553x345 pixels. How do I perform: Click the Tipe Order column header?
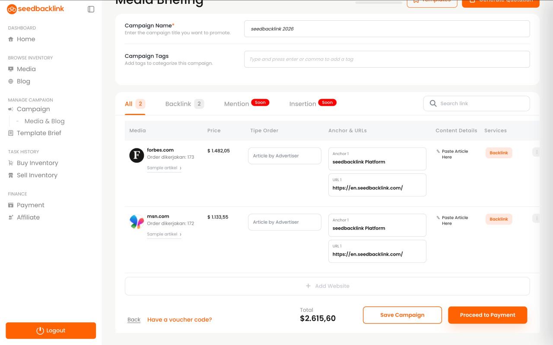click(x=264, y=131)
